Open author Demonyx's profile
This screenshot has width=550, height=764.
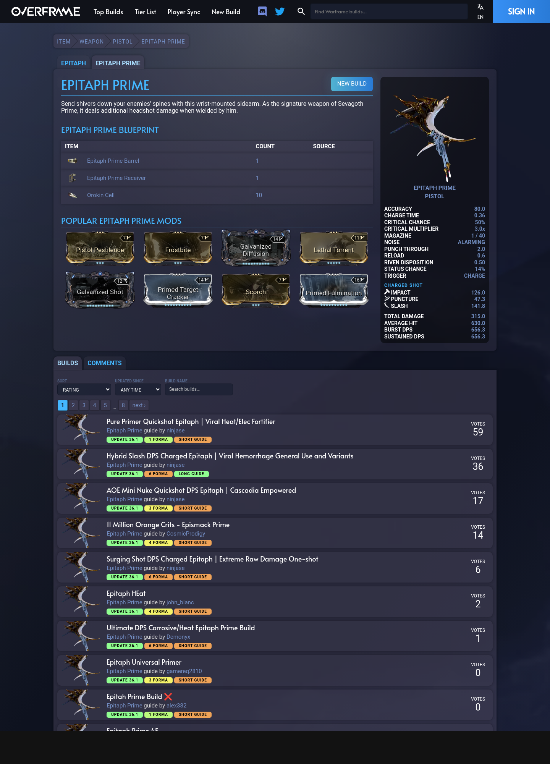pyautogui.click(x=178, y=637)
